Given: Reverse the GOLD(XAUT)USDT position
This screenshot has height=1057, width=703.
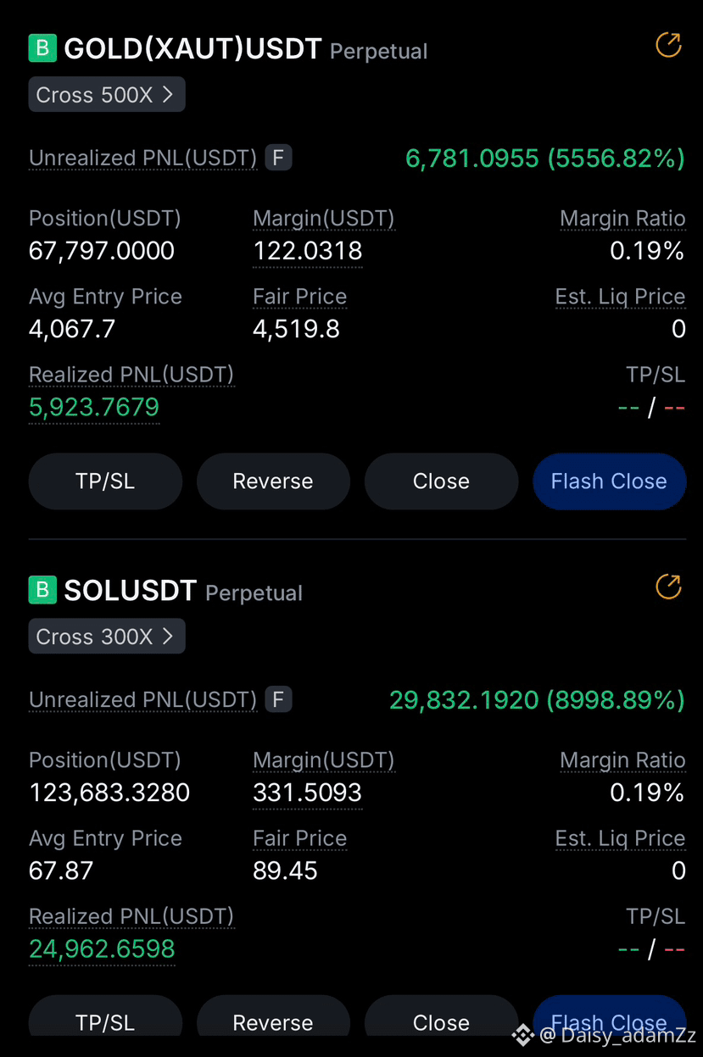Looking at the screenshot, I should click(273, 481).
